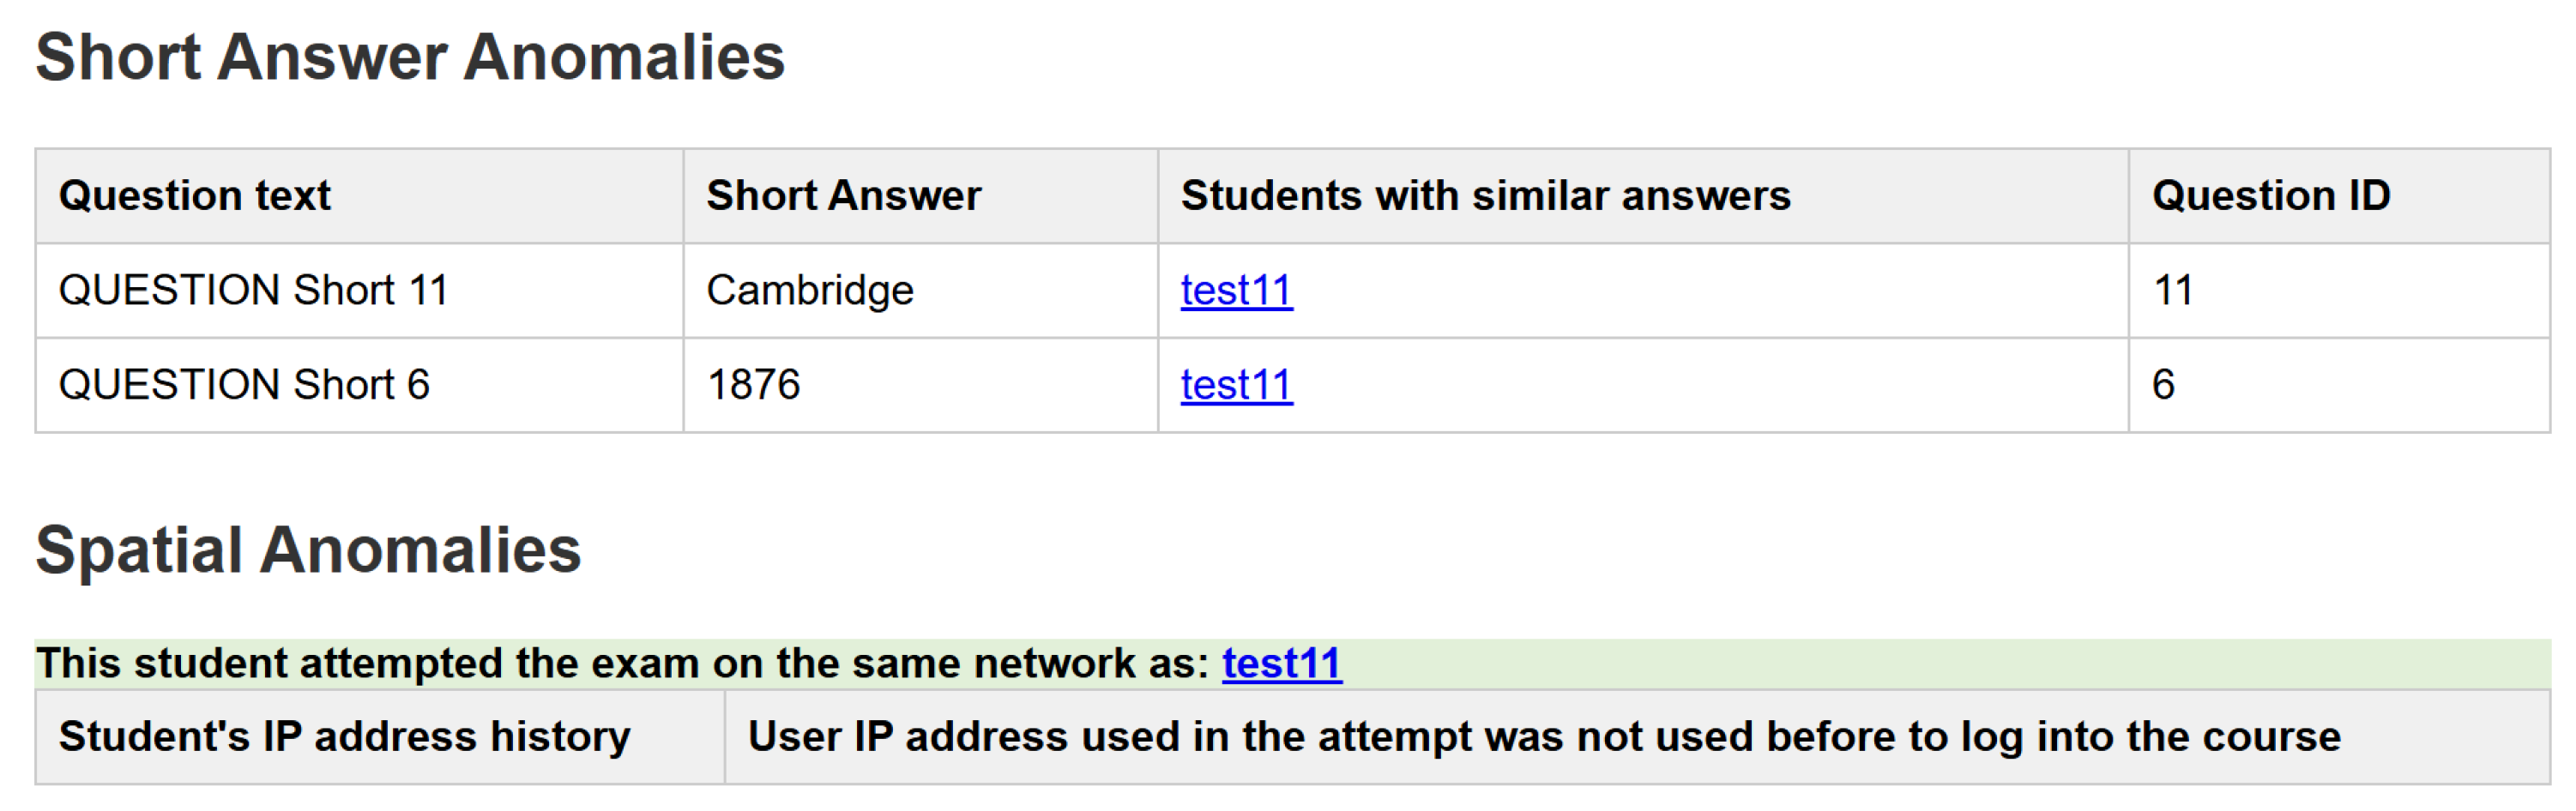Select Students with similar answers header

coord(1485,196)
